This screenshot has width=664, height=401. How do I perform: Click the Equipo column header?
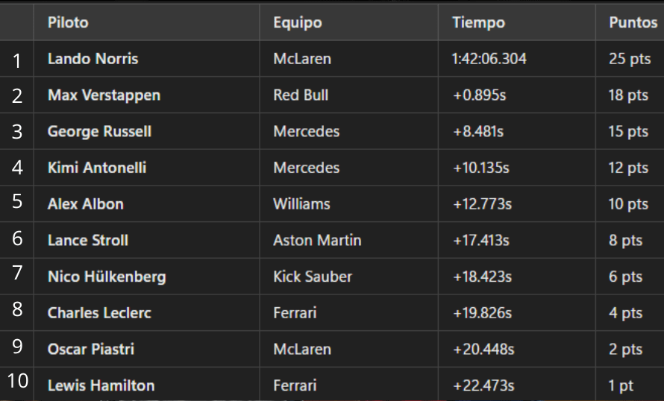pos(297,22)
